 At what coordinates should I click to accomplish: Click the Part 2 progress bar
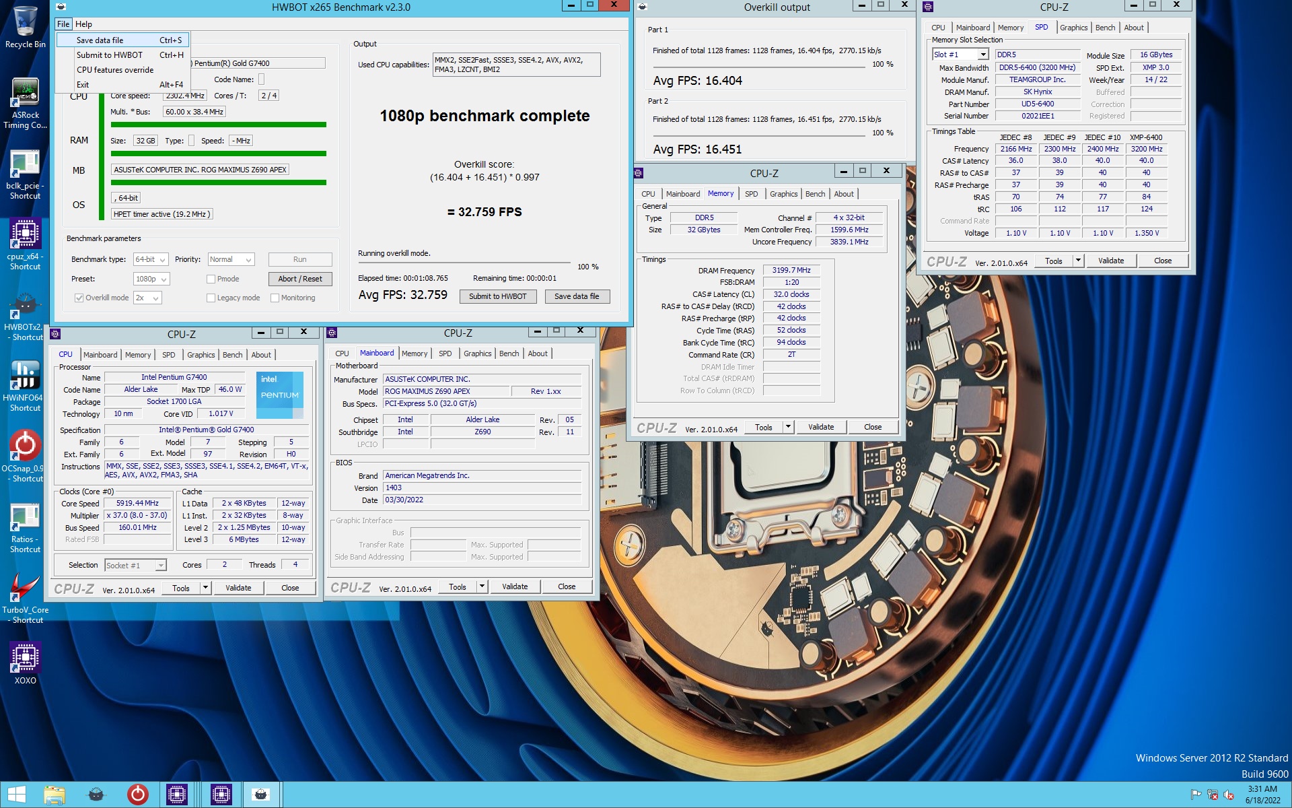point(759,136)
